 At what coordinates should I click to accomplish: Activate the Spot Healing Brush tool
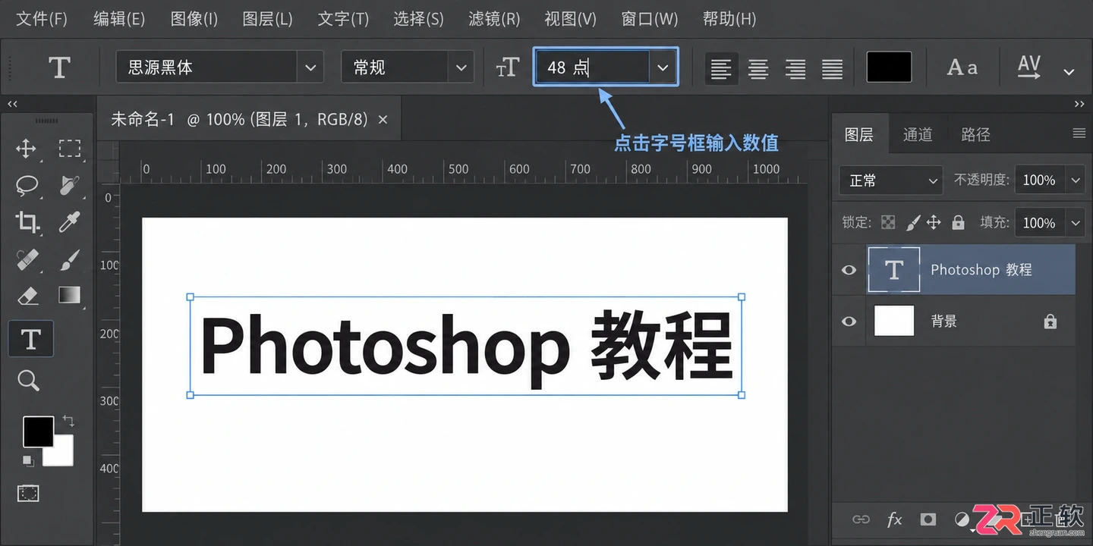(27, 259)
